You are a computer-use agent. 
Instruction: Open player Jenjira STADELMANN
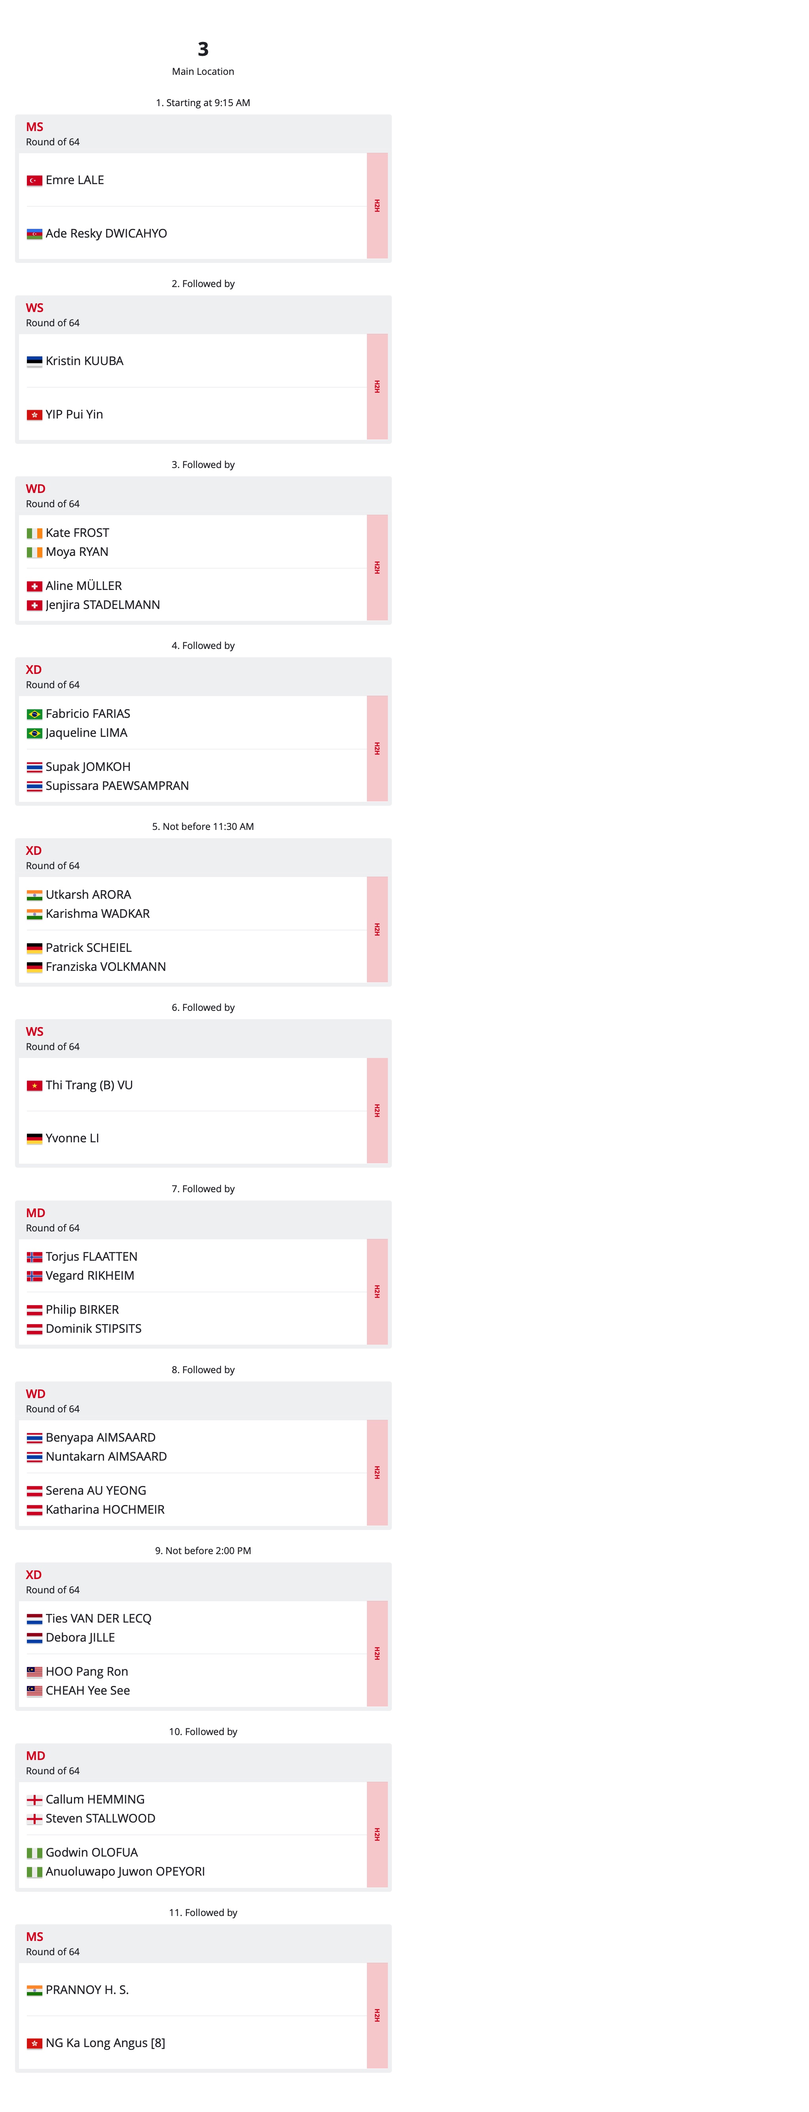click(103, 605)
